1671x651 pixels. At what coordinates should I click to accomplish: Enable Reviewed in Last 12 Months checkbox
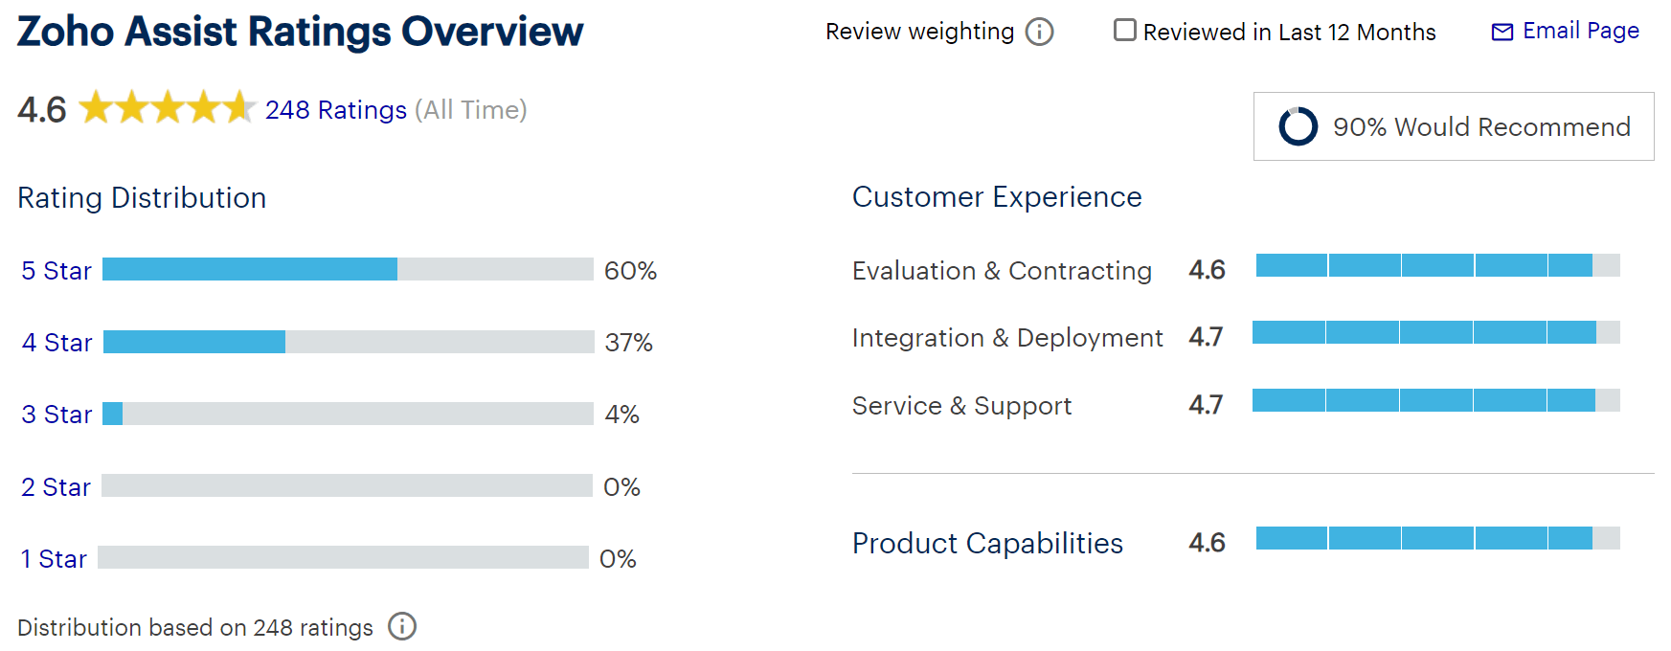(1125, 31)
